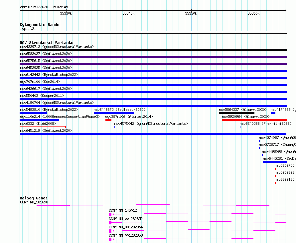Click the 10p11.21 band label
Image resolution: width=296 pixels, height=243 pixels.
coord(28,29)
